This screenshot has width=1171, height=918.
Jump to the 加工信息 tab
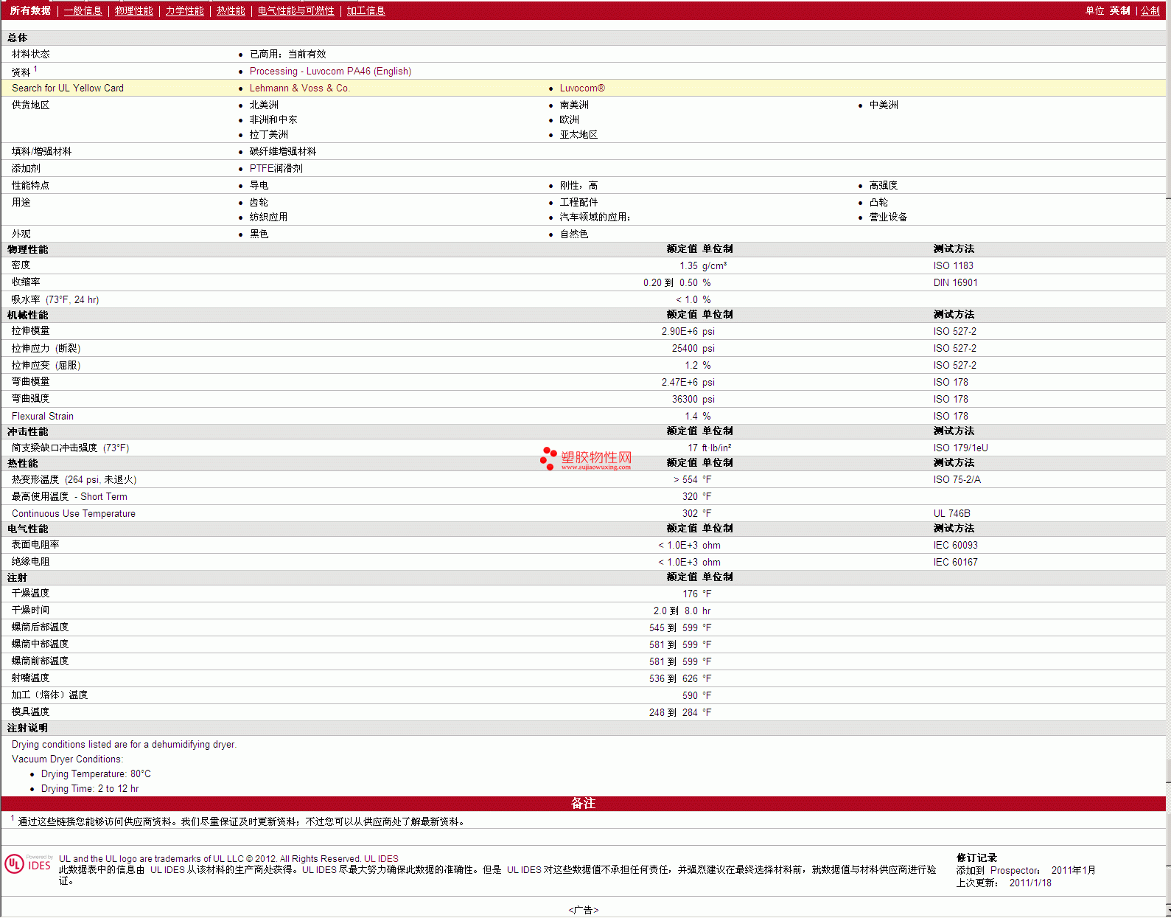click(x=366, y=10)
